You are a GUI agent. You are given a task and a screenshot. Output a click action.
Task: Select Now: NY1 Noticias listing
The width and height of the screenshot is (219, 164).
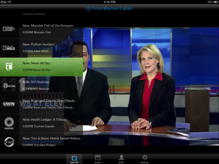(36, 82)
